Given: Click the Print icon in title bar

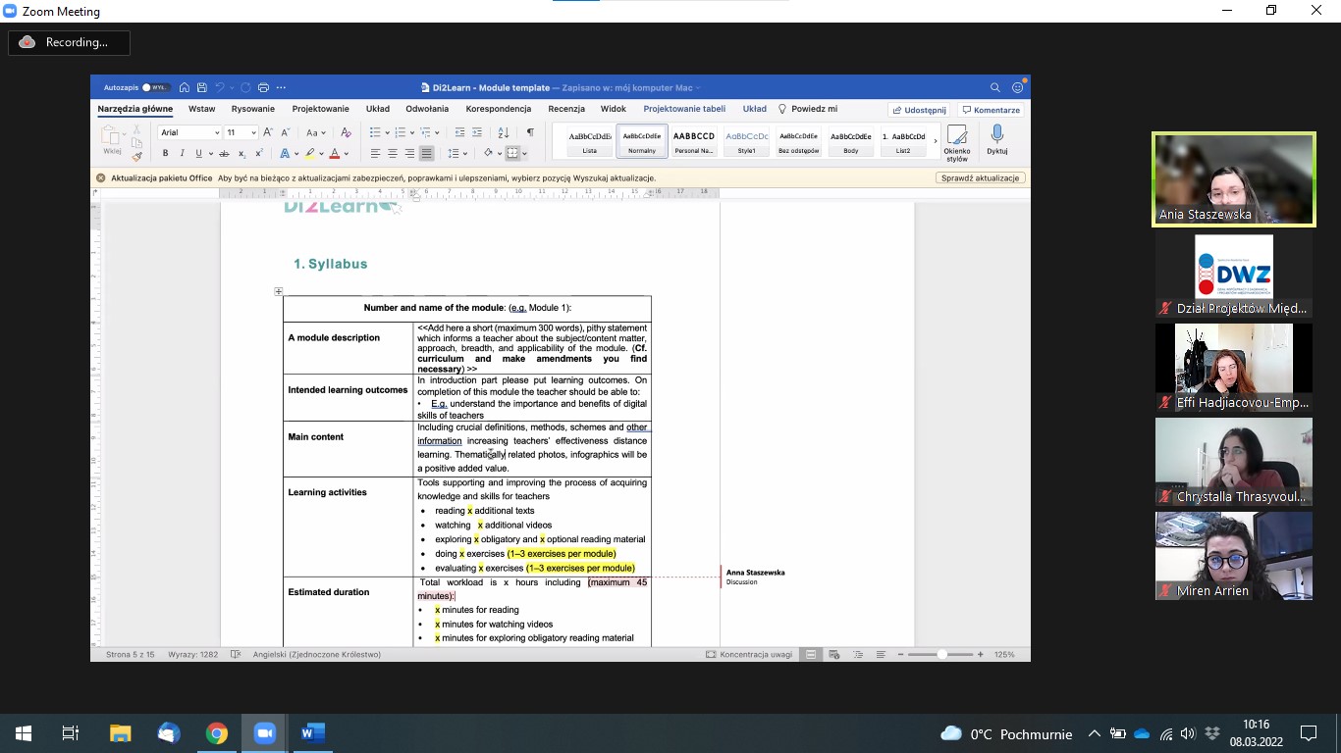Looking at the screenshot, I should (x=263, y=87).
